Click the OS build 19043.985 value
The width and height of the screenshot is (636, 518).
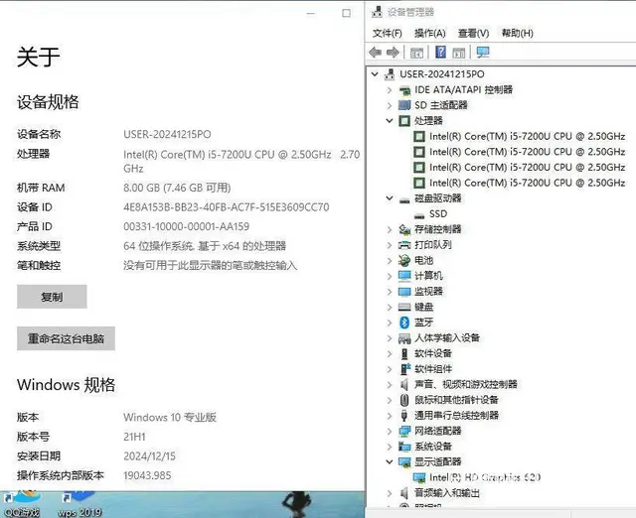(x=147, y=475)
